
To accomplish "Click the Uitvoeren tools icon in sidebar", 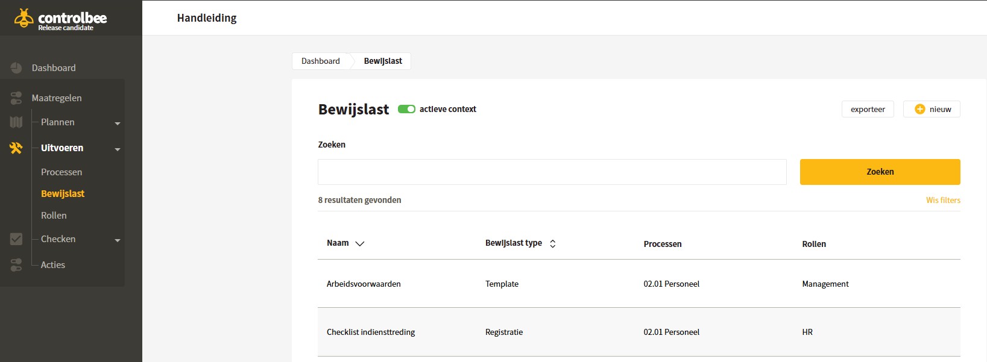I will tap(16, 148).
